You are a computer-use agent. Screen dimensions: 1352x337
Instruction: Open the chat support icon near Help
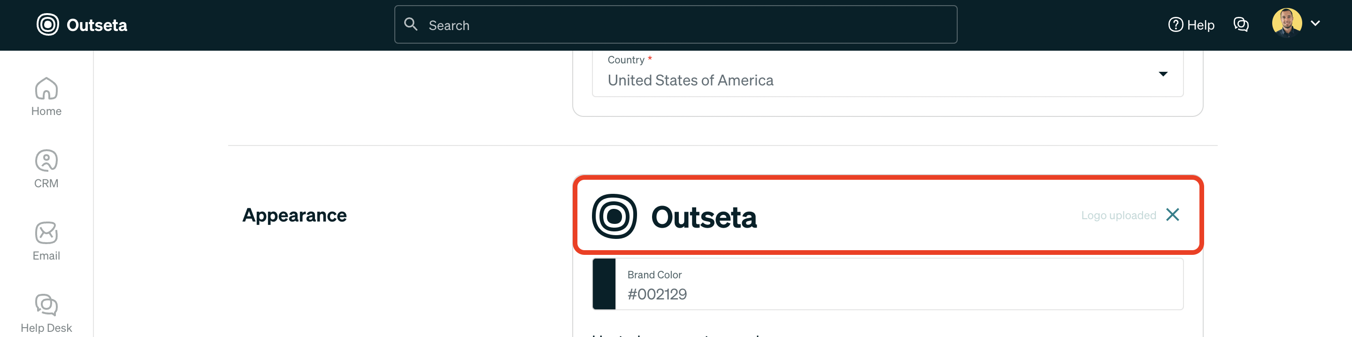pyautogui.click(x=1241, y=24)
